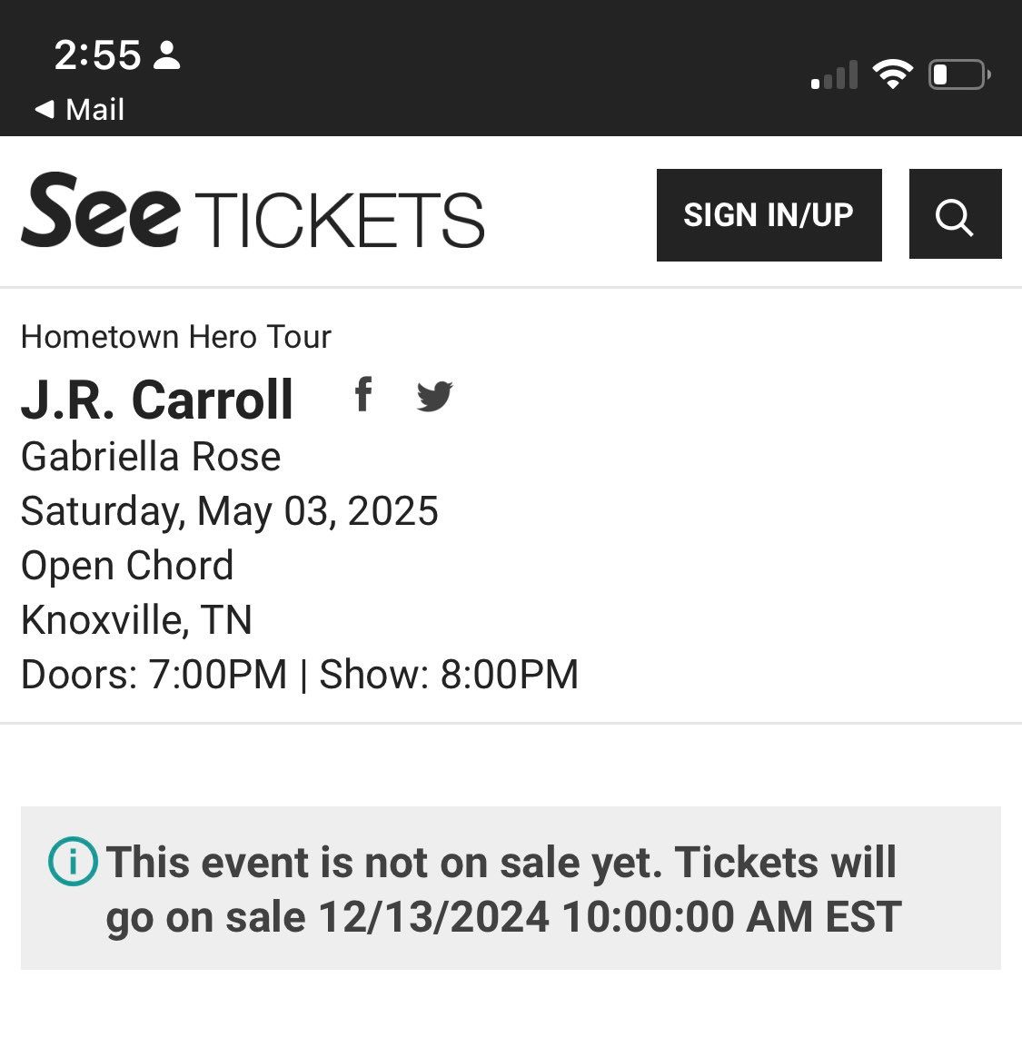Screen dimensions: 1022x1047
Task: Tap the supporting act Gabriella Rose
Action: tap(151, 456)
